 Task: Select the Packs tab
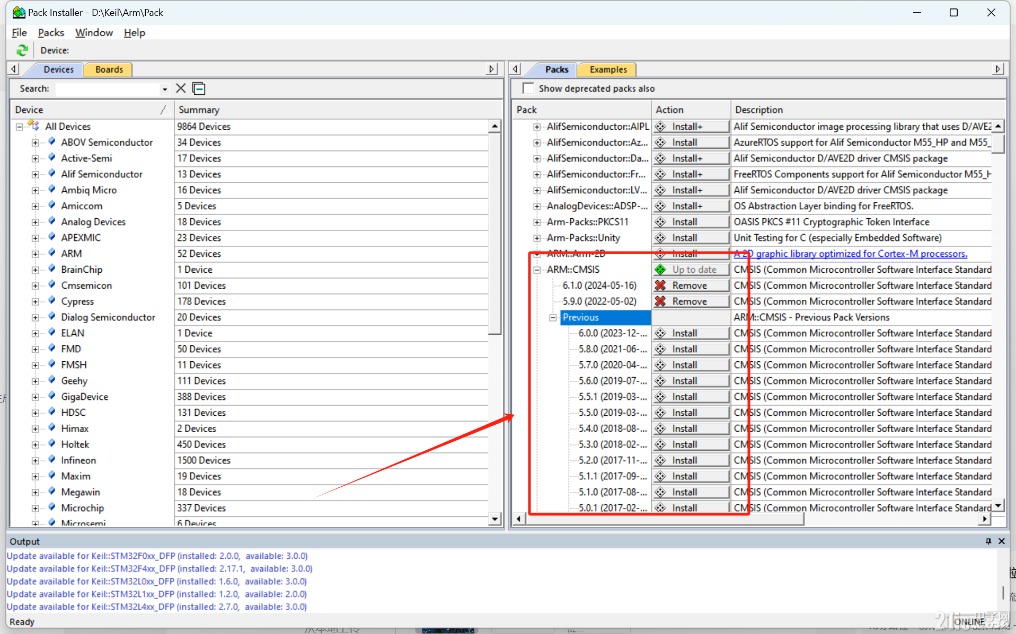point(556,69)
